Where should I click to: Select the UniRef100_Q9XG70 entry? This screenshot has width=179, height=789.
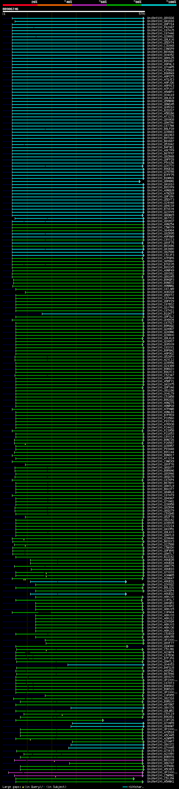coord(161,677)
